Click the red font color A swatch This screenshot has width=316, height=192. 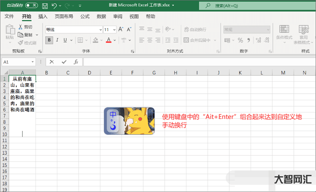[x=108, y=40]
